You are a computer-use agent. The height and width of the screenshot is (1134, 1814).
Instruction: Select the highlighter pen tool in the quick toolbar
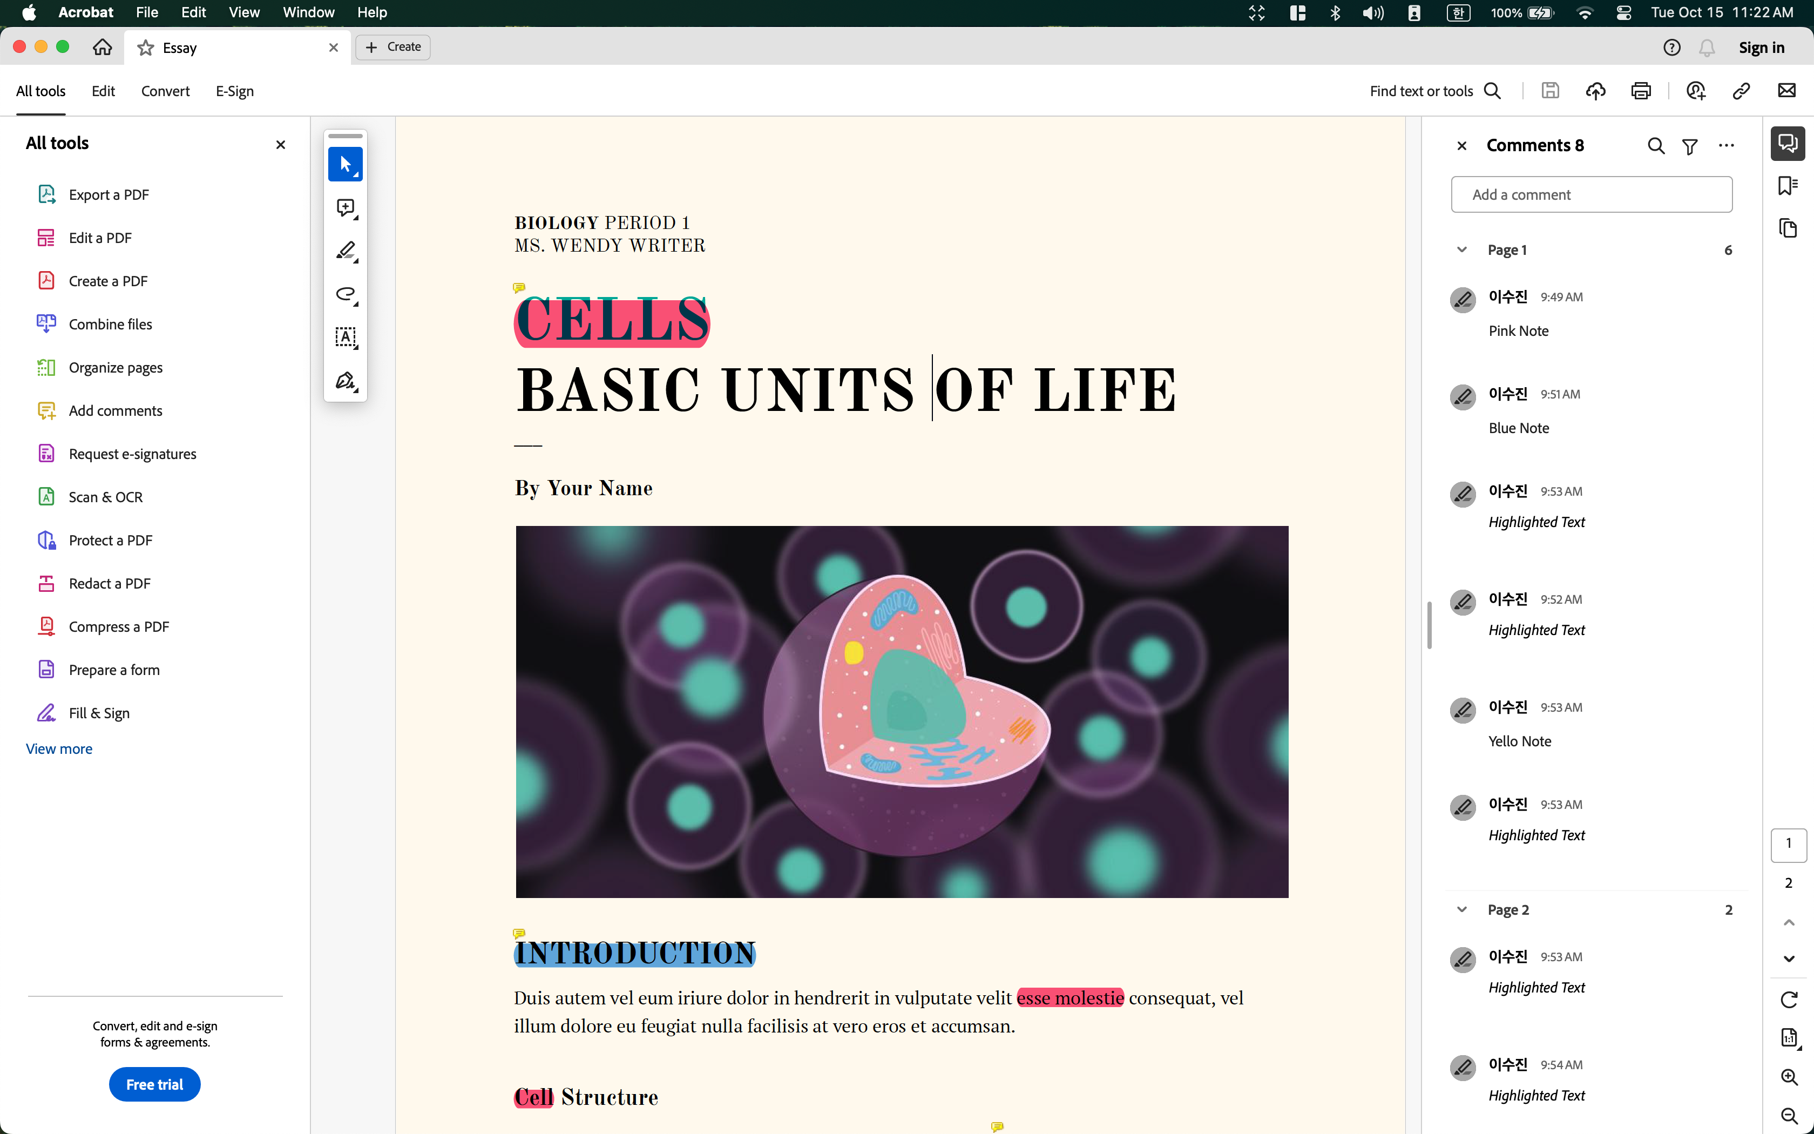click(346, 251)
